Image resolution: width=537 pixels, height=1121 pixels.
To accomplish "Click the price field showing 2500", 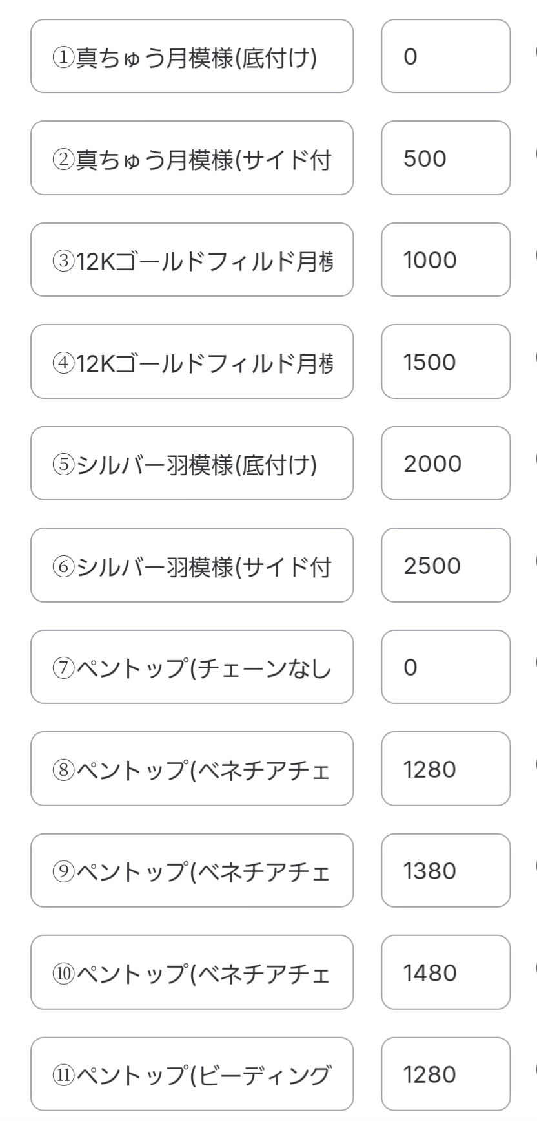I will coord(445,566).
